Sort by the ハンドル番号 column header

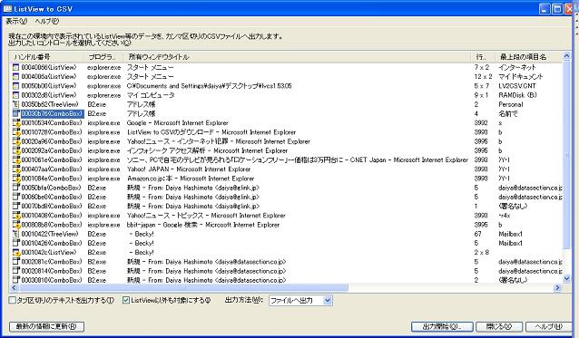pyautogui.click(x=47, y=57)
